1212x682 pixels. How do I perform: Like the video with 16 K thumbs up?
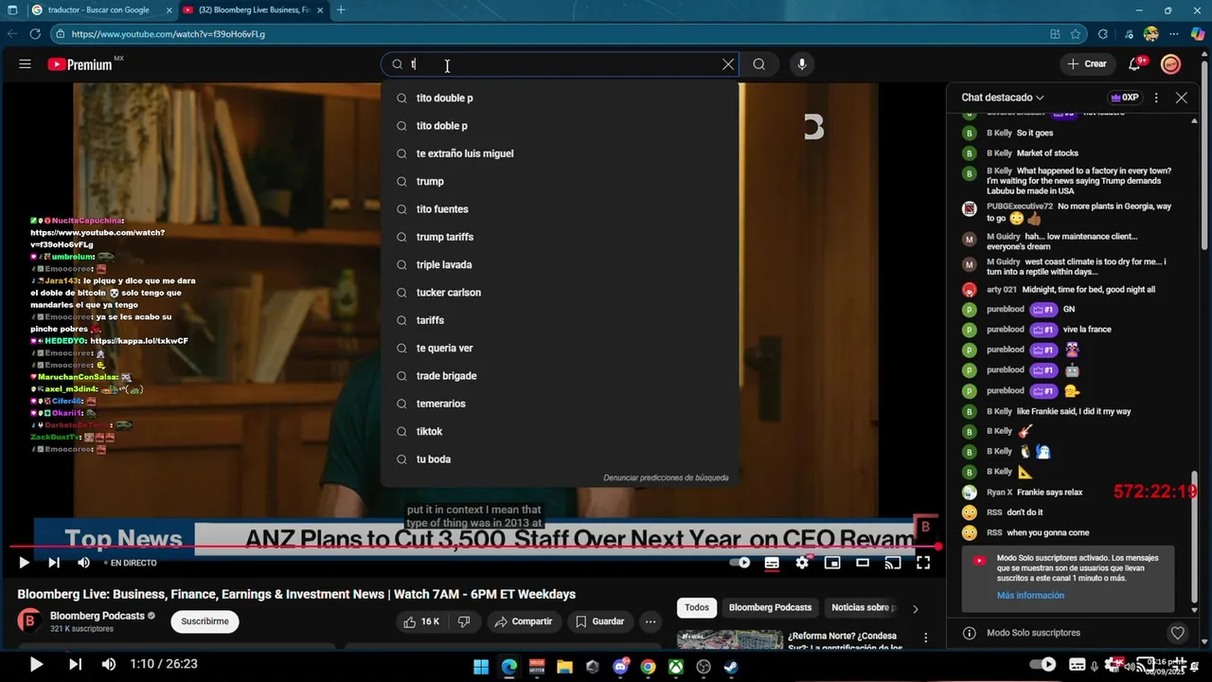[x=421, y=621]
